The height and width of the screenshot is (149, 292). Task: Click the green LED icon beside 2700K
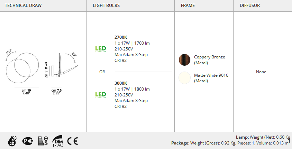[x=101, y=48]
